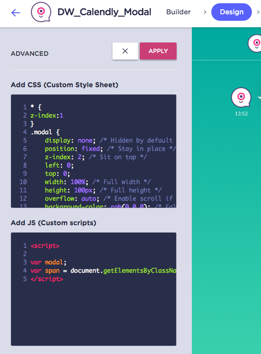Click the 'Add CSS (Custom Style Sheet)' label
Image resolution: width=261 pixels, height=354 pixels.
click(x=65, y=85)
